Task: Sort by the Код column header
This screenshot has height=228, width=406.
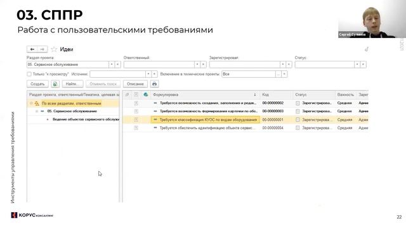Action: click(x=276, y=94)
